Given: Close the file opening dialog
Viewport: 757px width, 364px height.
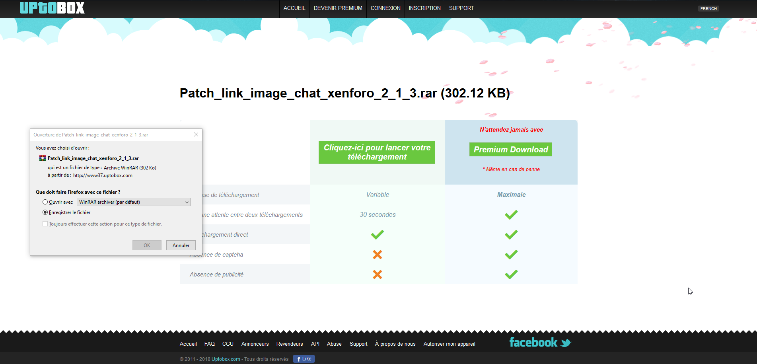Looking at the screenshot, I should pyautogui.click(x=196, y=135).
